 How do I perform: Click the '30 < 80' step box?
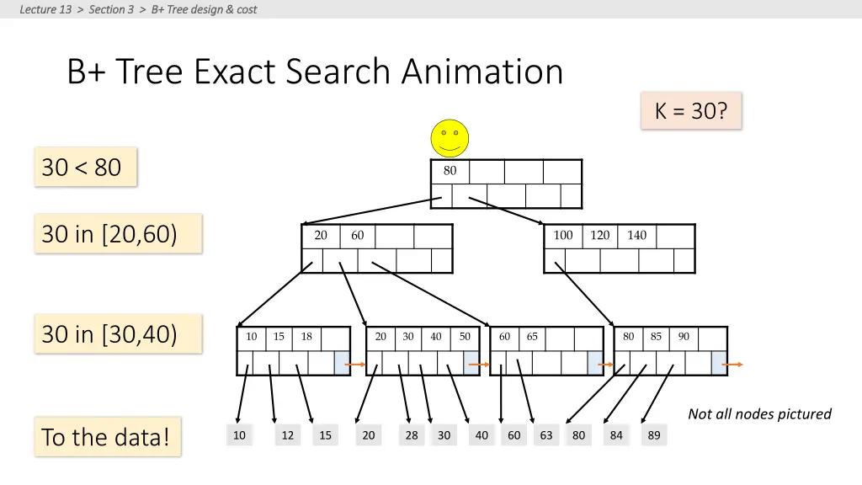(x=85, y=167)
